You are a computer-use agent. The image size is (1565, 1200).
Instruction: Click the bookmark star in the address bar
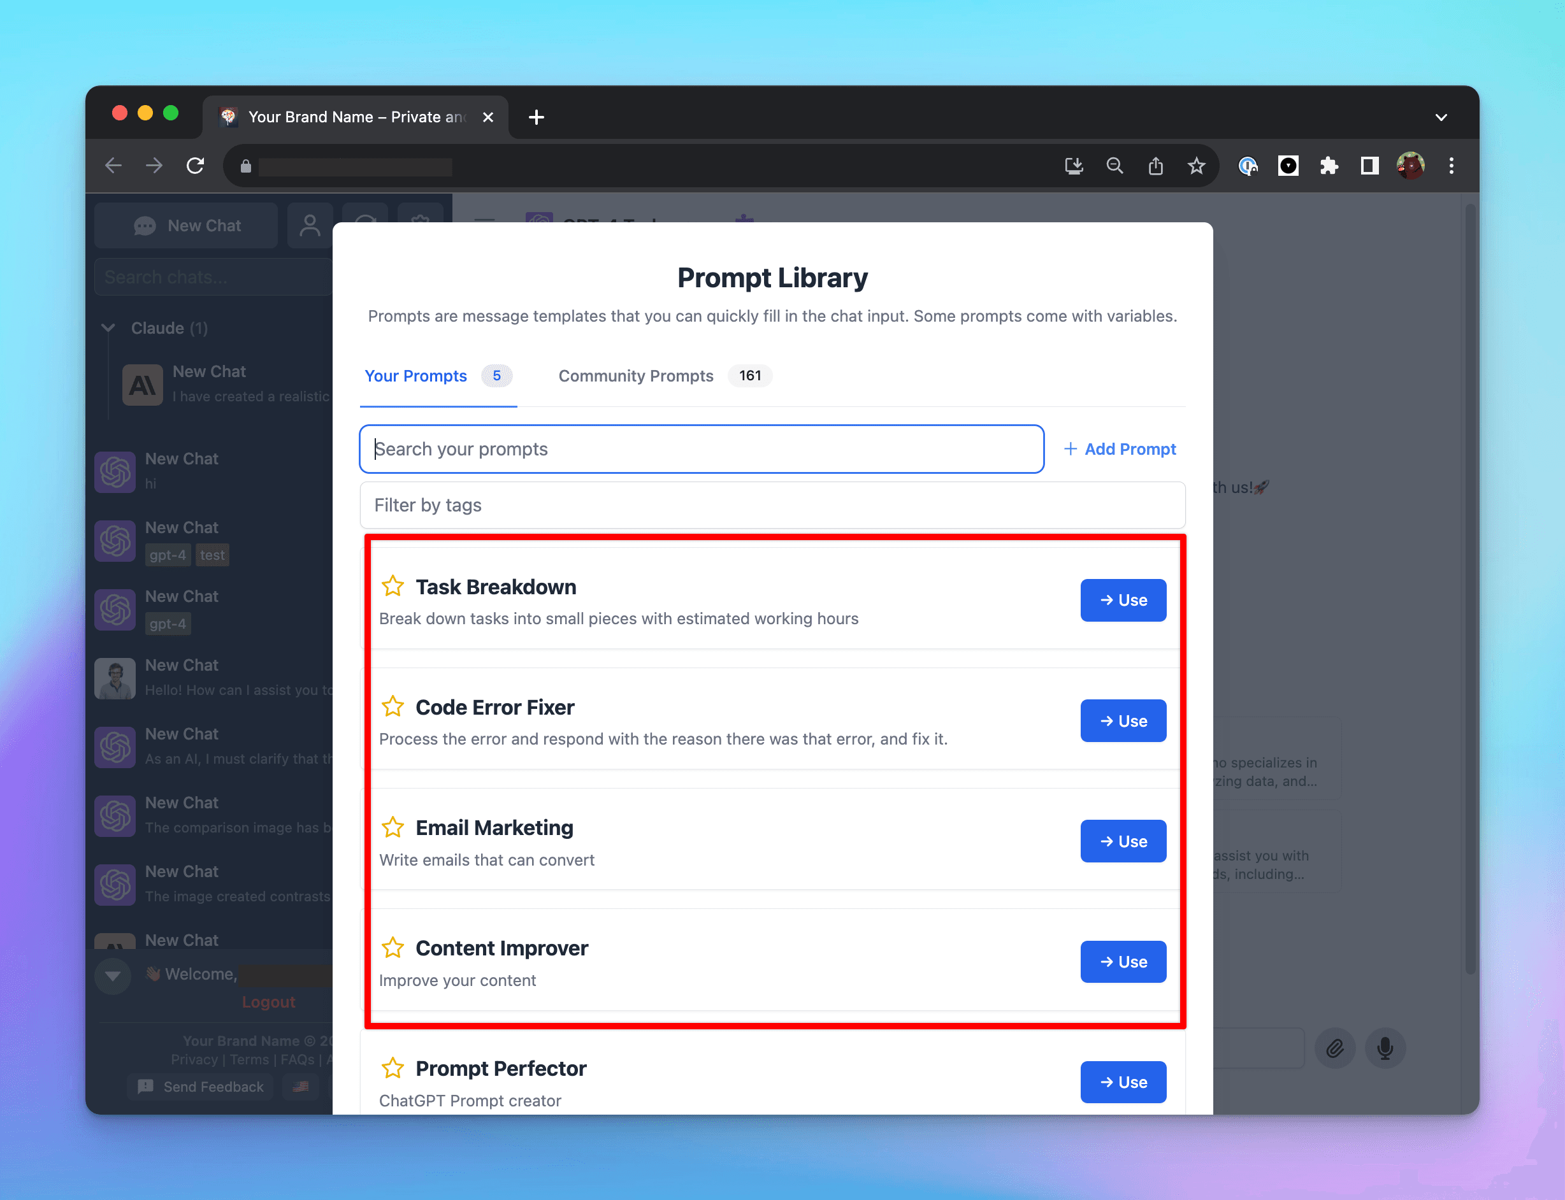[x=1196, y=165]
